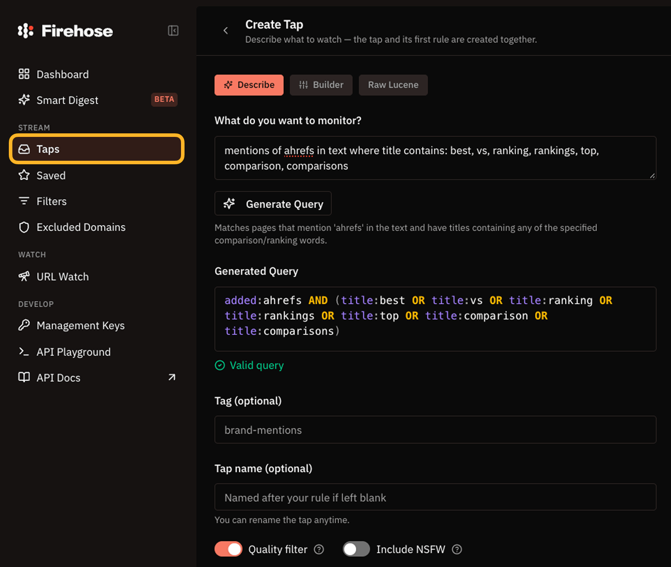Click the Excluded Domains shield icon

[24, 227]
